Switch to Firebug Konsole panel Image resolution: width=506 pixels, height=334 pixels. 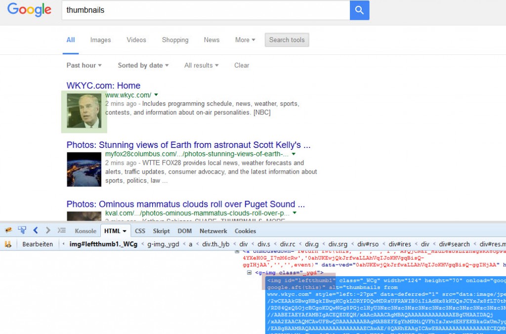85,231
